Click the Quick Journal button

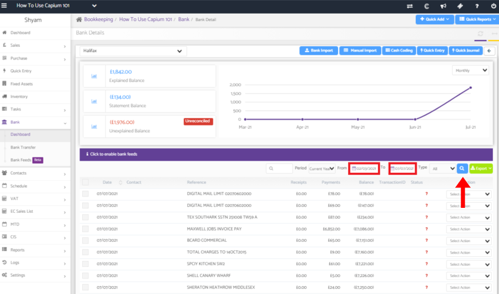tap(466, 51)
